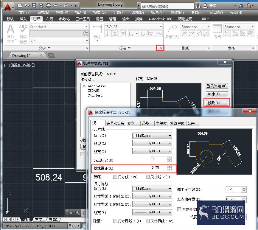Screen dimensions: 258x230
Task: Enable the 固定长度 extension lines checkbox
Action: (x=179, y=209)
